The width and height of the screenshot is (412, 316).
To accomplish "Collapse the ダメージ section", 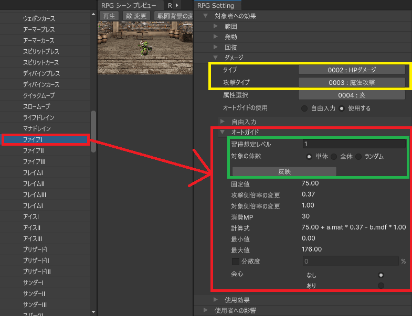I will tap(216, 58).
